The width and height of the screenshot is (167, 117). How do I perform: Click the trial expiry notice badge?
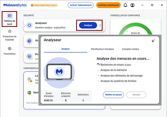click(x=44, y=5)
